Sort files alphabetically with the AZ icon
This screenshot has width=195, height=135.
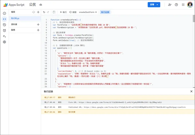click(x=33, y=12)
